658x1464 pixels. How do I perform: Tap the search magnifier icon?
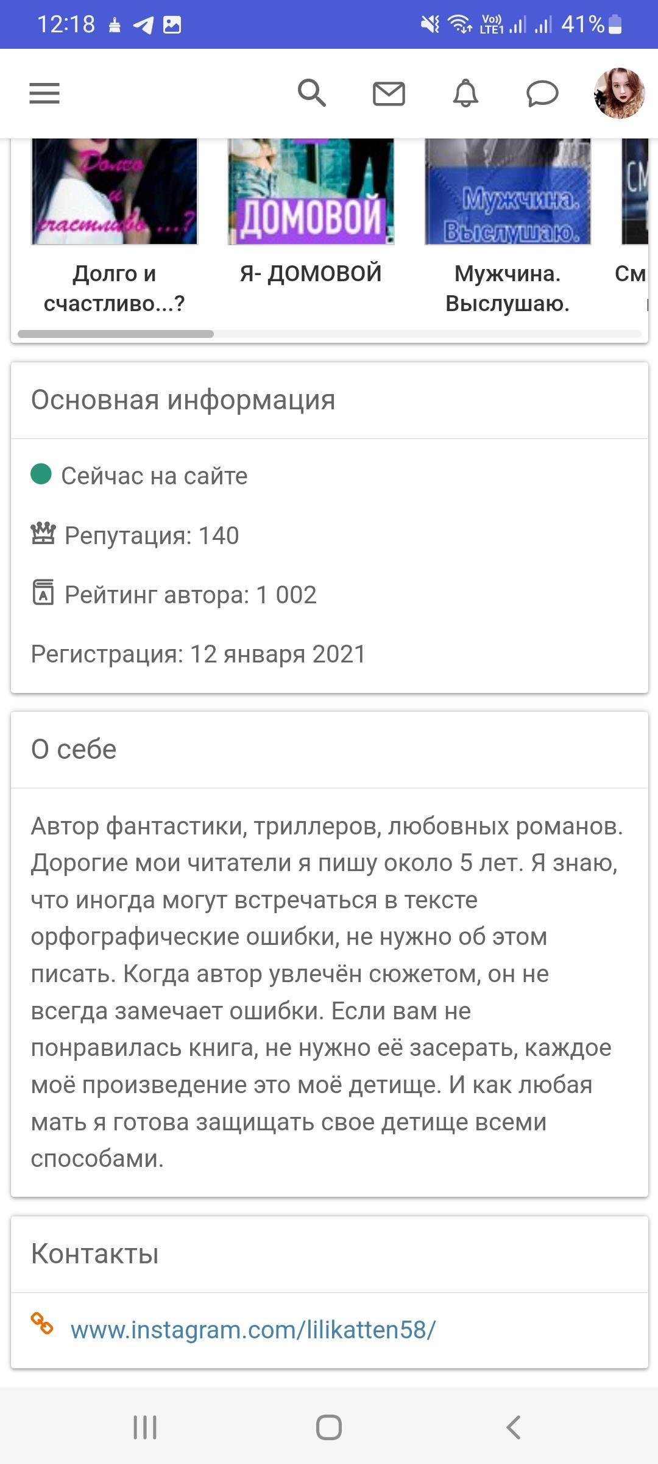311,93
